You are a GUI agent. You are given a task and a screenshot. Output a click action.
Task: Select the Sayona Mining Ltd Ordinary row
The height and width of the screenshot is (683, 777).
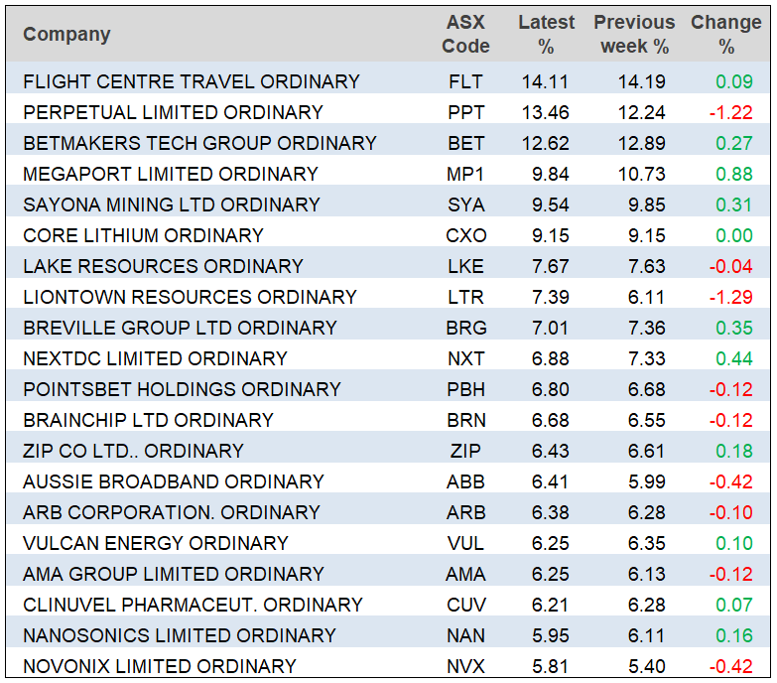tap(171, 205)
